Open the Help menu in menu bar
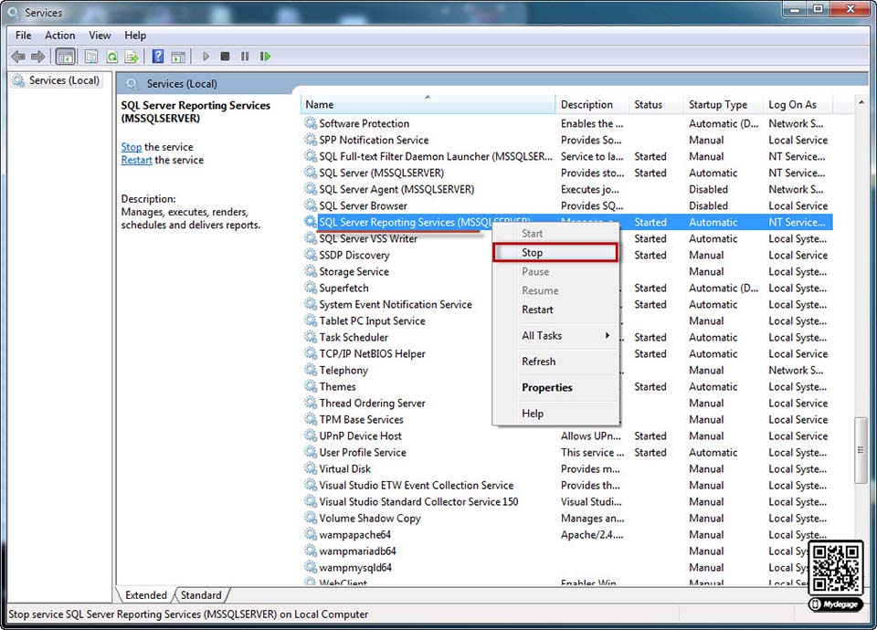The height and width of the screenshot is (630, 877). coord(135,36)
